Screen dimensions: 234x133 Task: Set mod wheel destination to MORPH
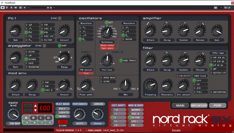136,110
